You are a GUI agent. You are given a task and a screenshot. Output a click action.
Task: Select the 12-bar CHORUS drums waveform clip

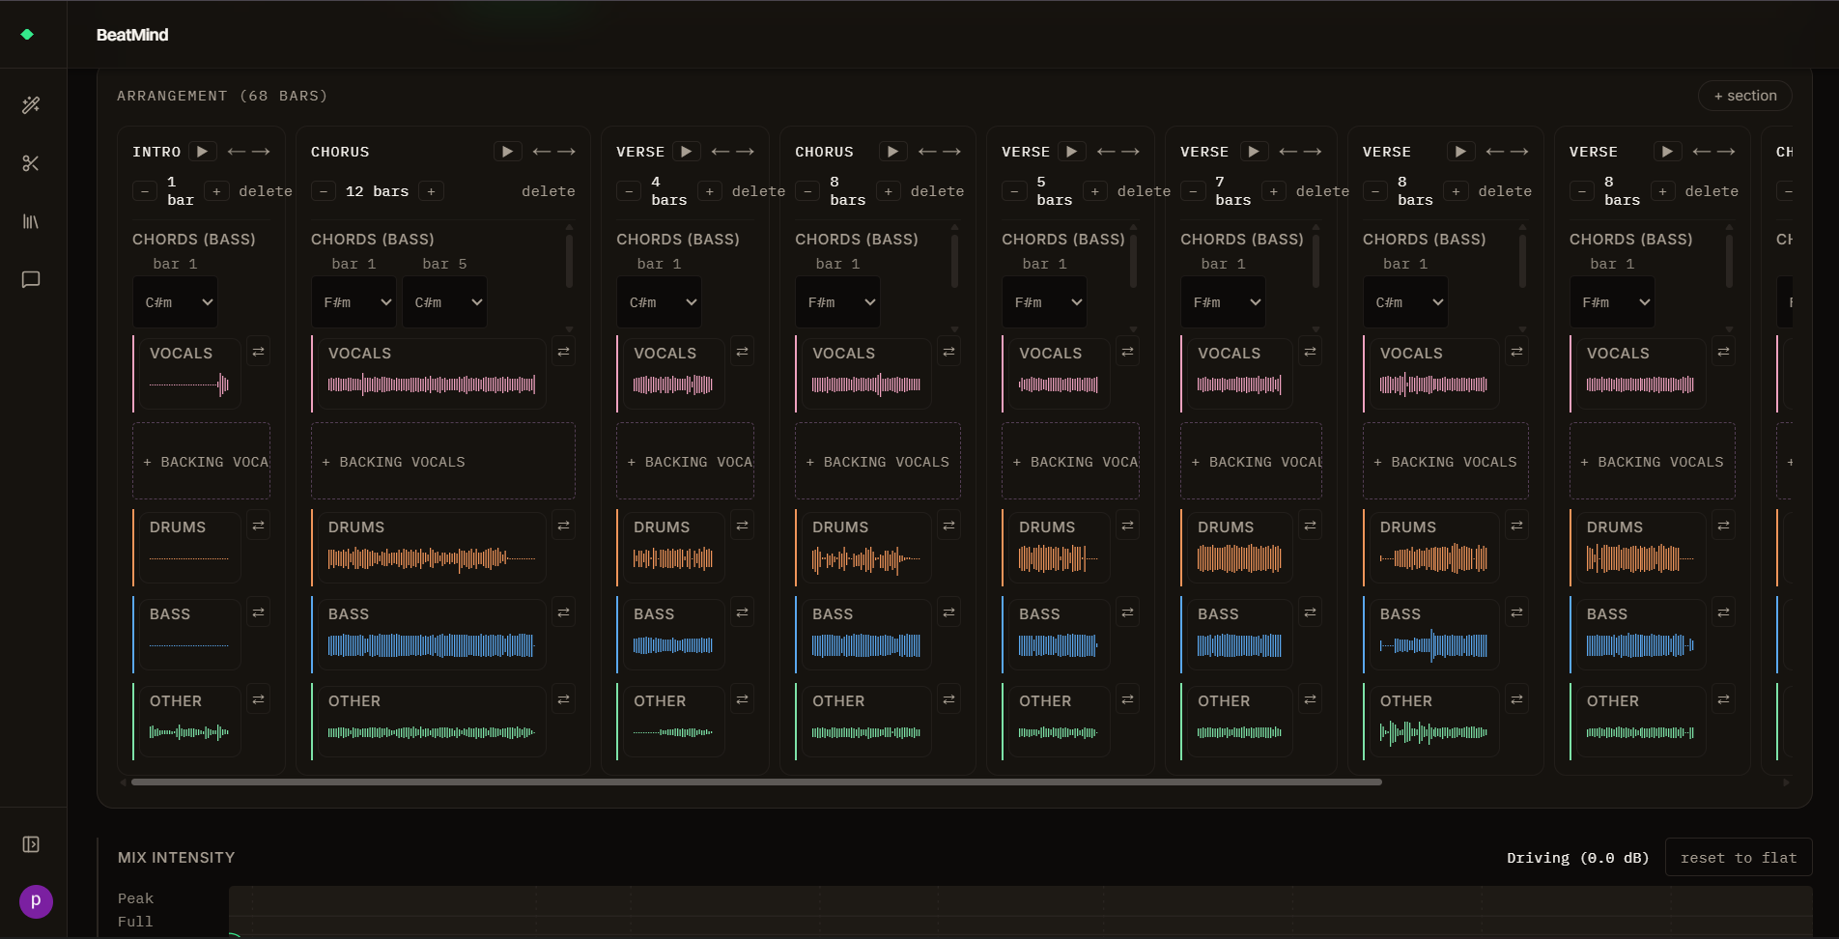432,548
